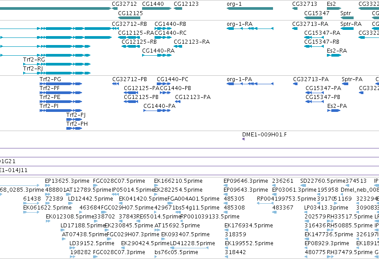Select protein Trf2-PG

coord(50,79)
